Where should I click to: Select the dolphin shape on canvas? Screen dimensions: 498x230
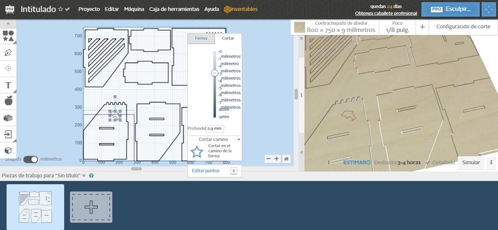tap(115, 116)
